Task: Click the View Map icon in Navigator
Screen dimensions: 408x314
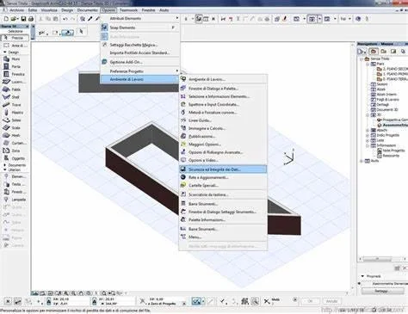Action: point(383,52)
